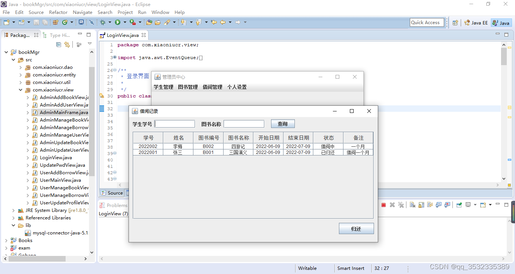Toggle Scroll Lock in the console toolbar
The height and width of the screenshot is (274, 515).
(421, 205)
